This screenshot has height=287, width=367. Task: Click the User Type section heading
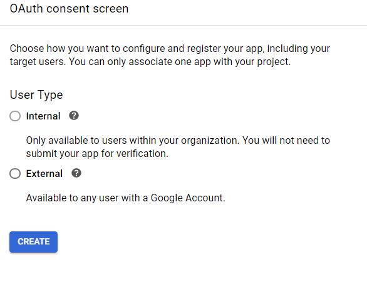tap(36, 94)
